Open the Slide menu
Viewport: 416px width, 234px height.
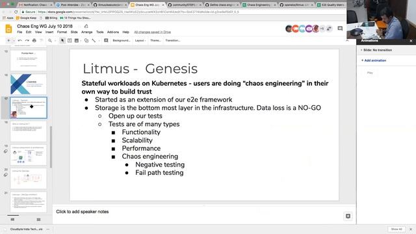coord(74,32)
